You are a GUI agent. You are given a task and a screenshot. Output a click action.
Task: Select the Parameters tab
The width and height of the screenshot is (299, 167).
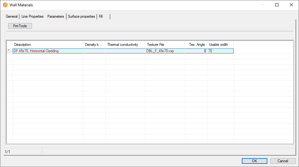56,16
